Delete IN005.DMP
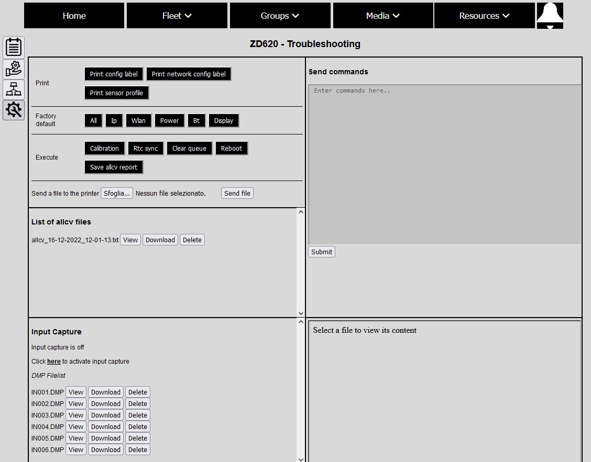 (138, 438)
